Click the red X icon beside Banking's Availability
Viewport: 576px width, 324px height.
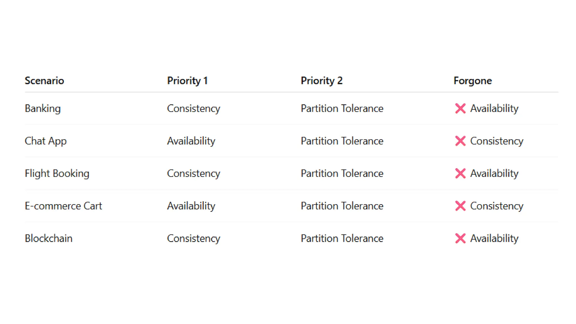(460, 108)
